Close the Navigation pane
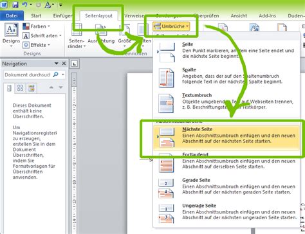The image size is (305, 234). point(64,64)
